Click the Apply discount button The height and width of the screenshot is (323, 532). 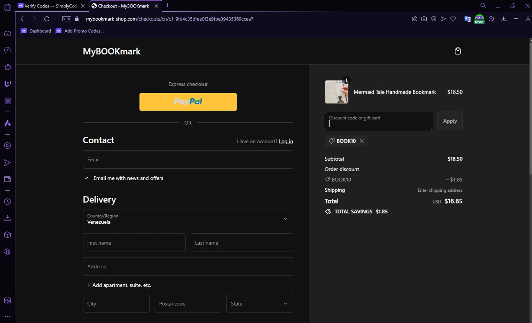tap(450, 121)
